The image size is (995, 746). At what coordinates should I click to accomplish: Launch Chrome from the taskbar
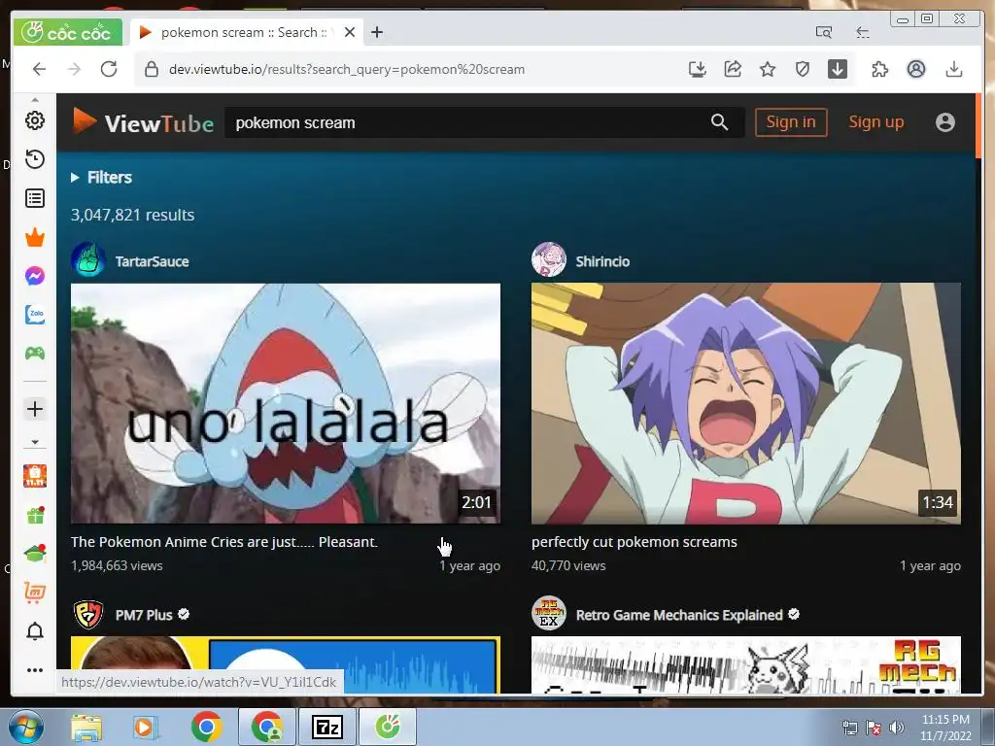click(206, 727)
